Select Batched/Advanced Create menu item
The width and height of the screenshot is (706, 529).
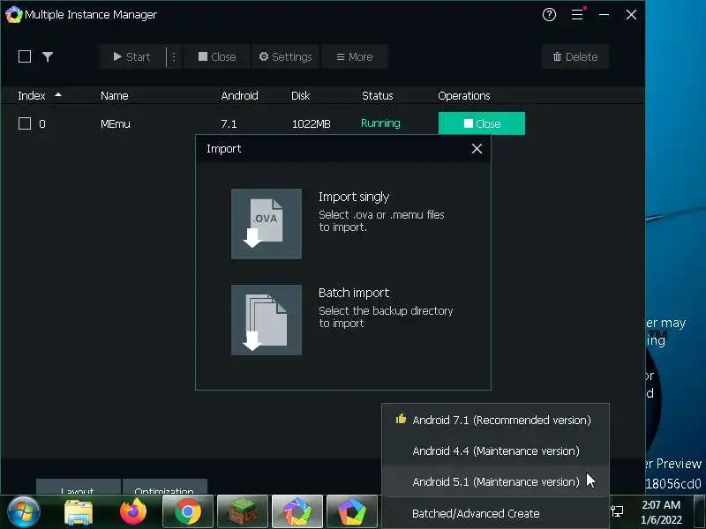pos(495,513)
